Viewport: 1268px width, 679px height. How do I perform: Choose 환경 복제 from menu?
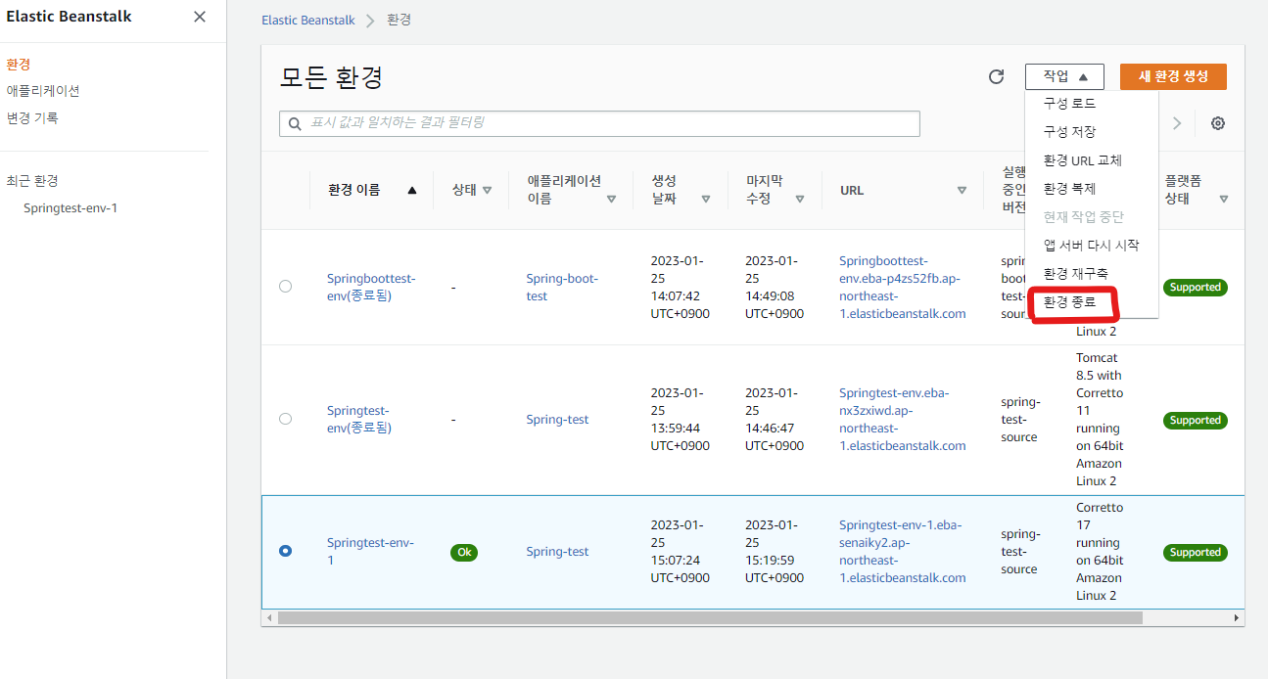[1069, 189]
